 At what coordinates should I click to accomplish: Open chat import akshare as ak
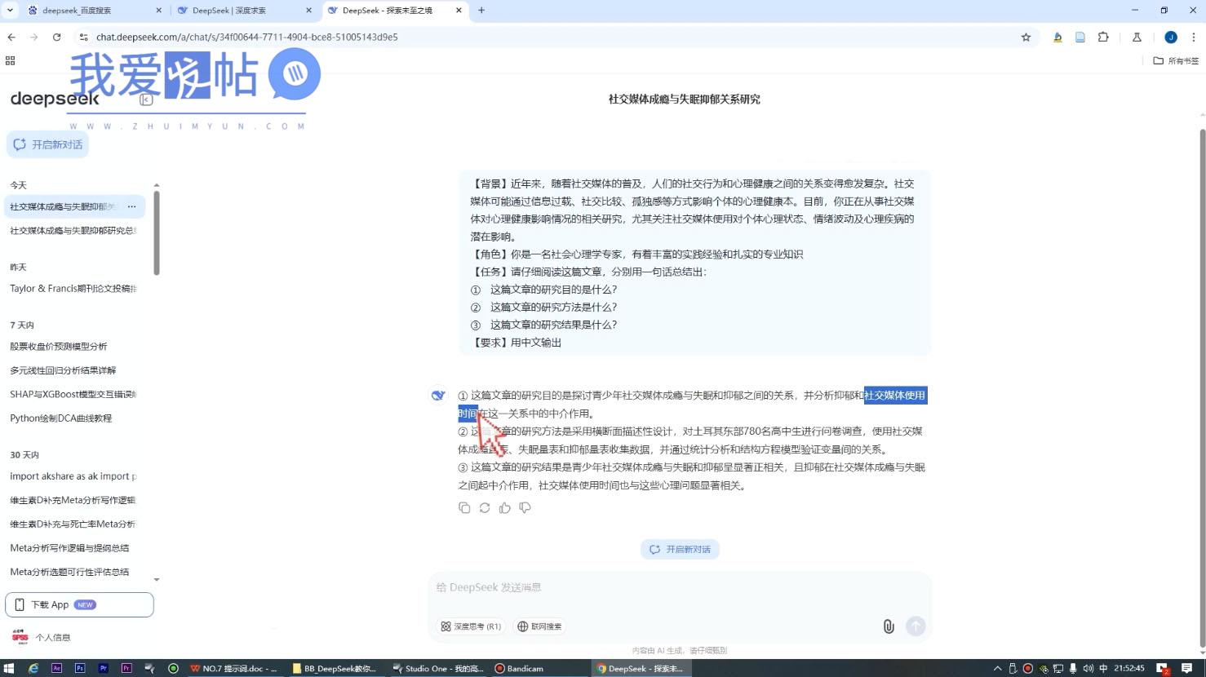pos(73,476)
